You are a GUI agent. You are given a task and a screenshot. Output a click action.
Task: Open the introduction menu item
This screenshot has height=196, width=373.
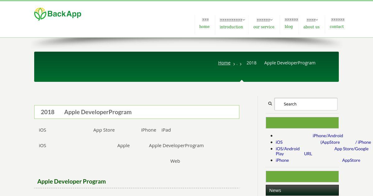232,23
